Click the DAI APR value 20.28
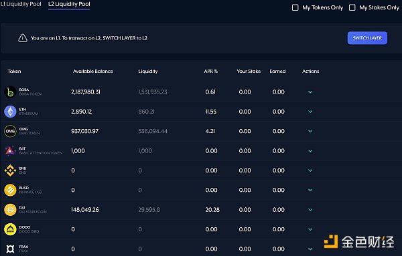 click(212, 210)
